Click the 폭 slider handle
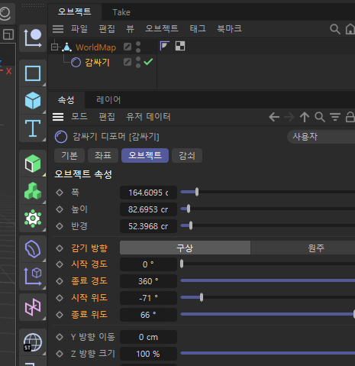The width and height of the screenshot is (355, 366). [x=197, y=192]
